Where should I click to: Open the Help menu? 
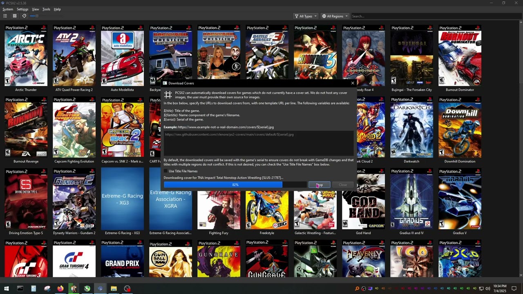click(x=57, y=9)
